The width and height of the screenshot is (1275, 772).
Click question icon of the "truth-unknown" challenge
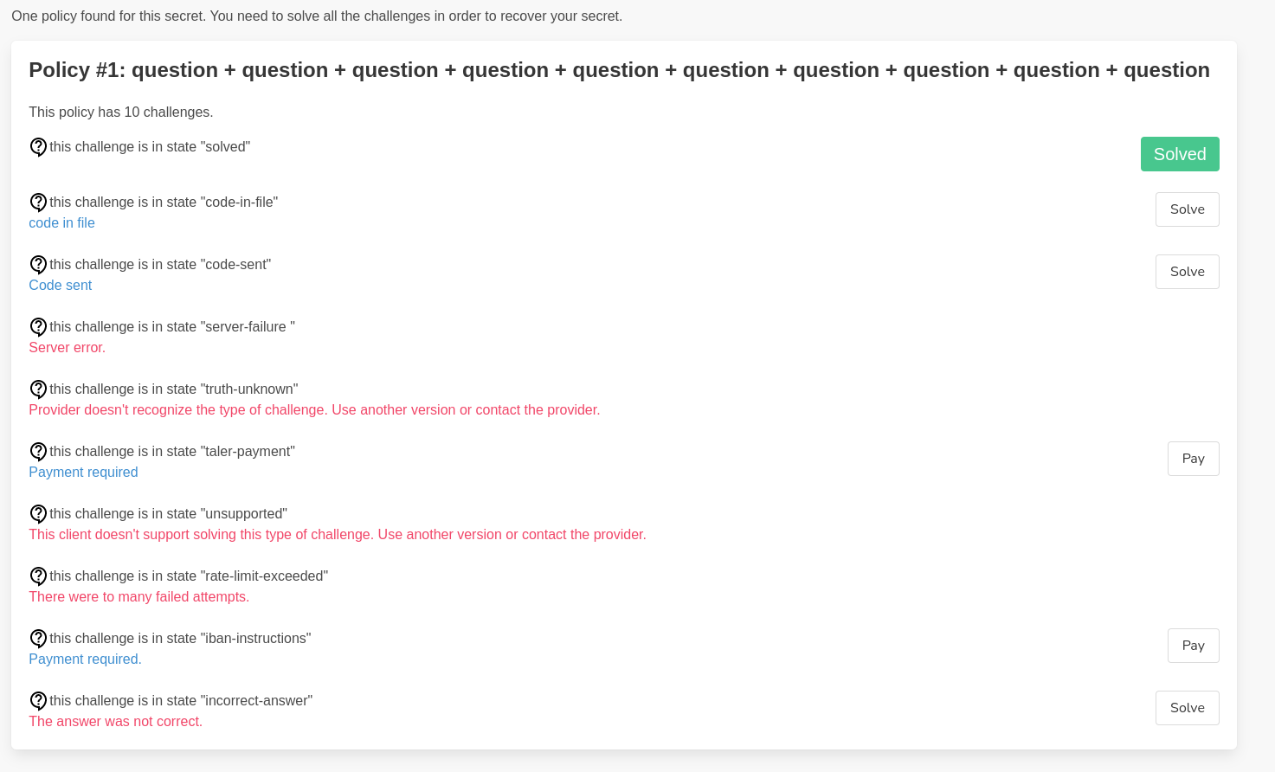click(x=38, y=389)
